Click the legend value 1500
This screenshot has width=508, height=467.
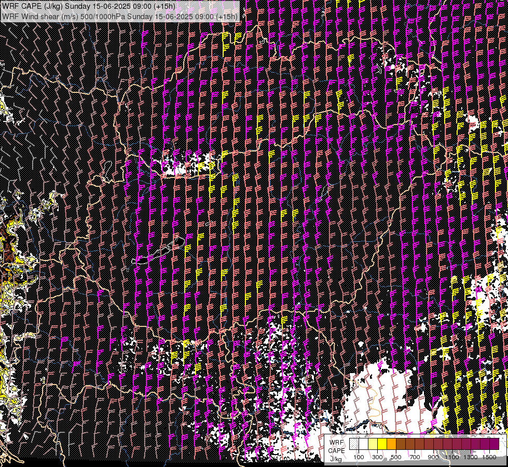[x=489, y=457]
